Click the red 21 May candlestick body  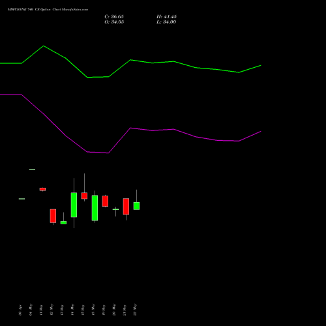click(x=126, y=207)
